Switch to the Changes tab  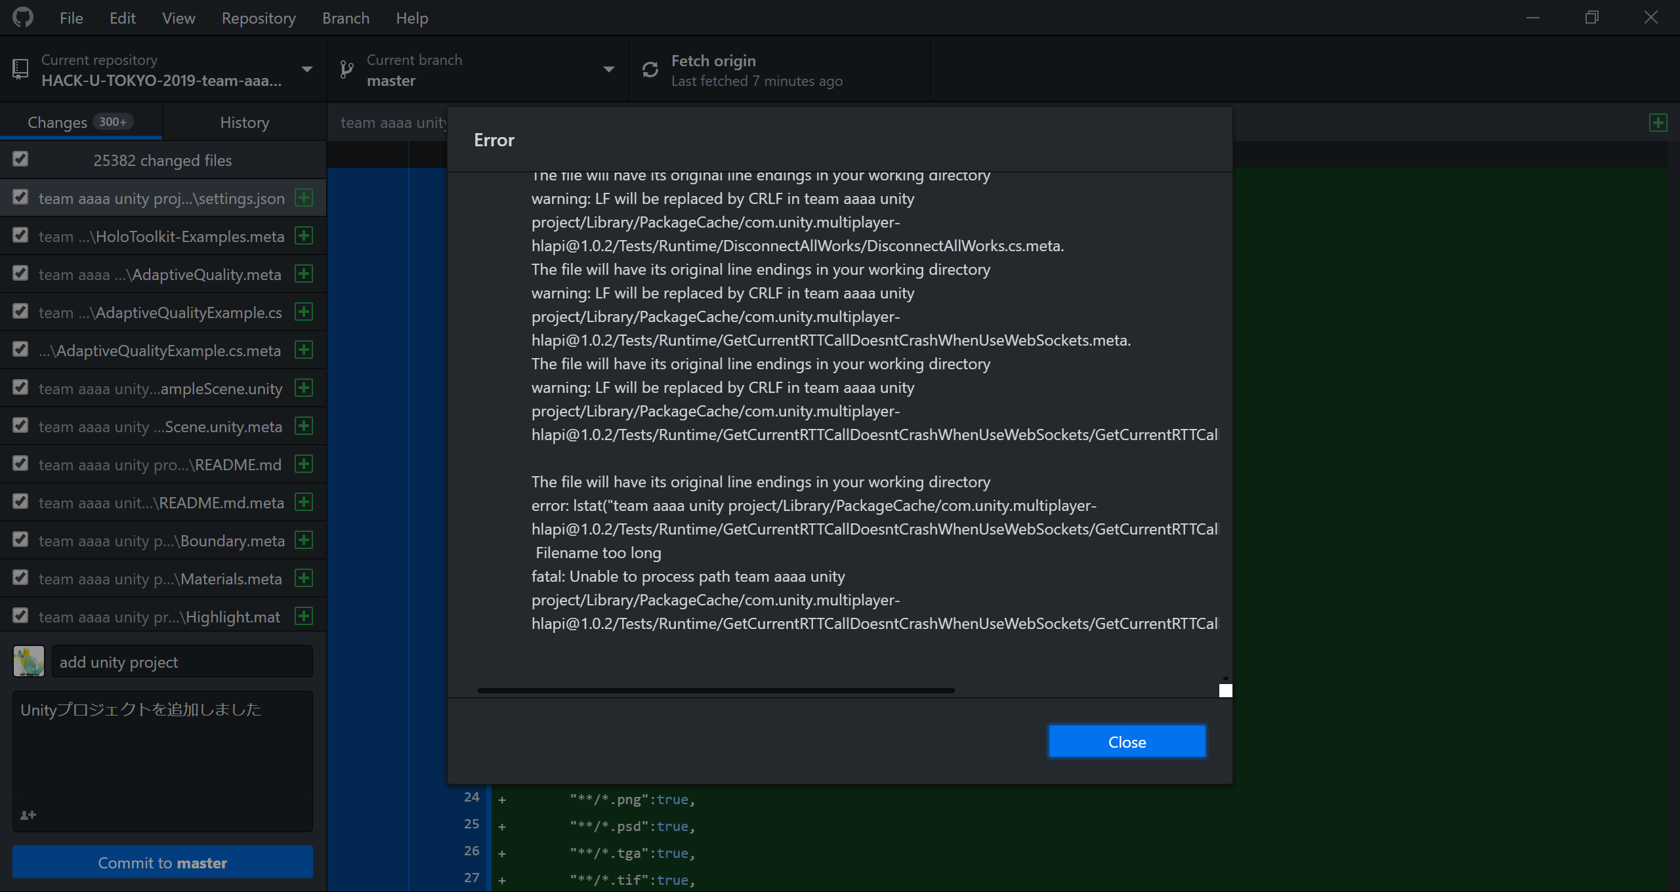[x=81, y=122]
